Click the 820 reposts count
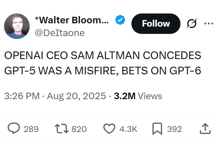 click(79, 129)
